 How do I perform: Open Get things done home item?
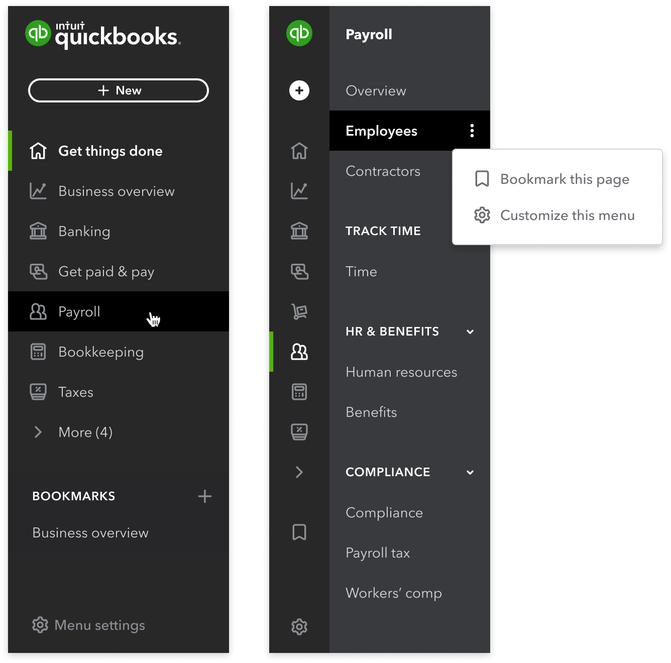click(119, 151)
